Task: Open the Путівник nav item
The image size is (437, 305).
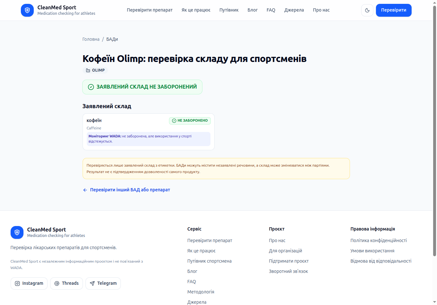Action: 229,10
